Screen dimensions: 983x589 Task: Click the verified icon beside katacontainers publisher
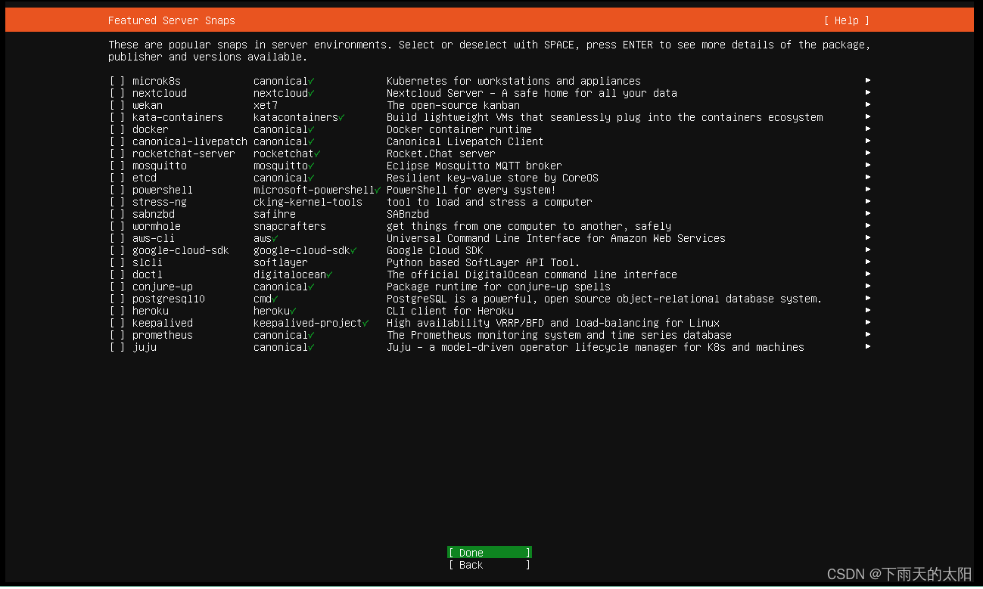click(x=341, y=117)
